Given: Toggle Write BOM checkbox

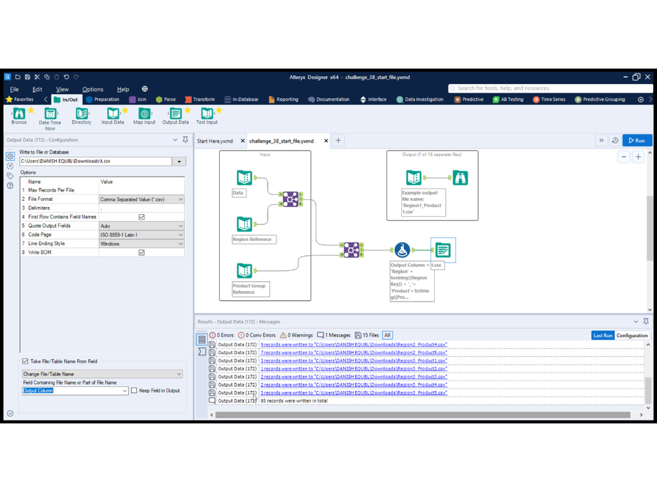Looking at the screenshot, I should tap(141, 252).
